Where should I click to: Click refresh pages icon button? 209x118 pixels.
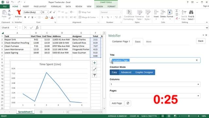pos(128,103)
